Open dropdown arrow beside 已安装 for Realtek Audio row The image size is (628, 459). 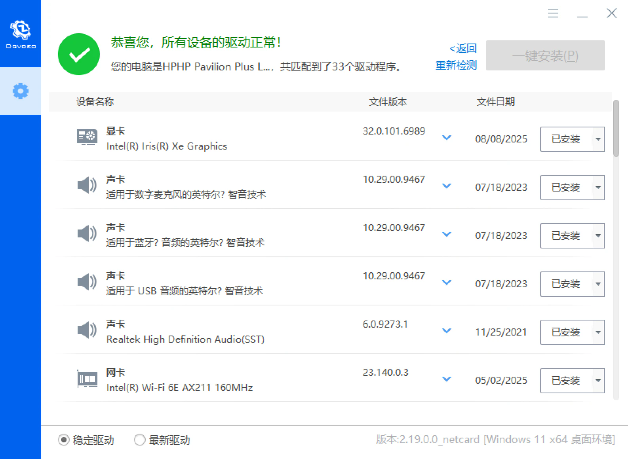pos(598,332)
